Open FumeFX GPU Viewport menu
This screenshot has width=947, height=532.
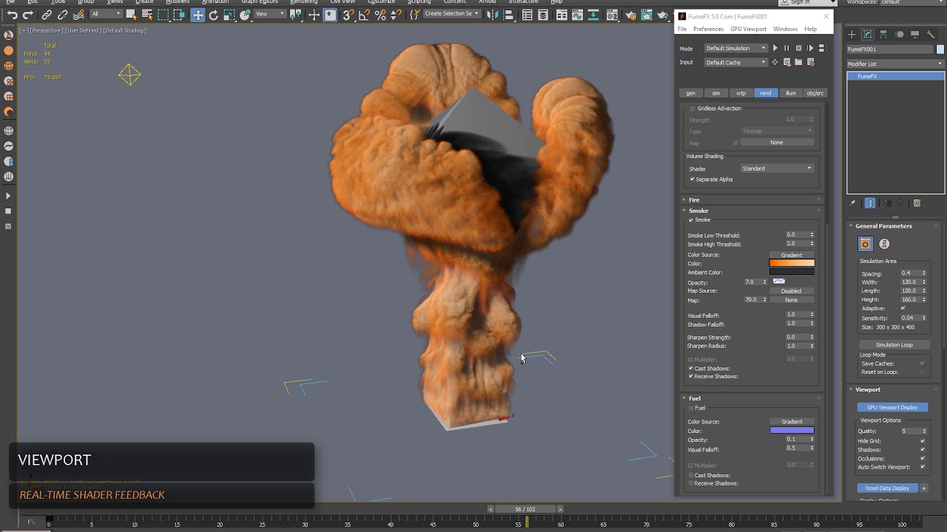(x=748, y=29)
